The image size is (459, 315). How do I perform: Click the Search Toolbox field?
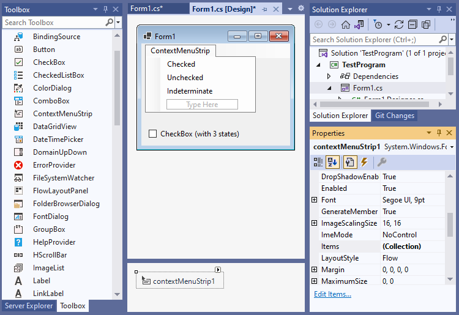(x=54, y=22)
